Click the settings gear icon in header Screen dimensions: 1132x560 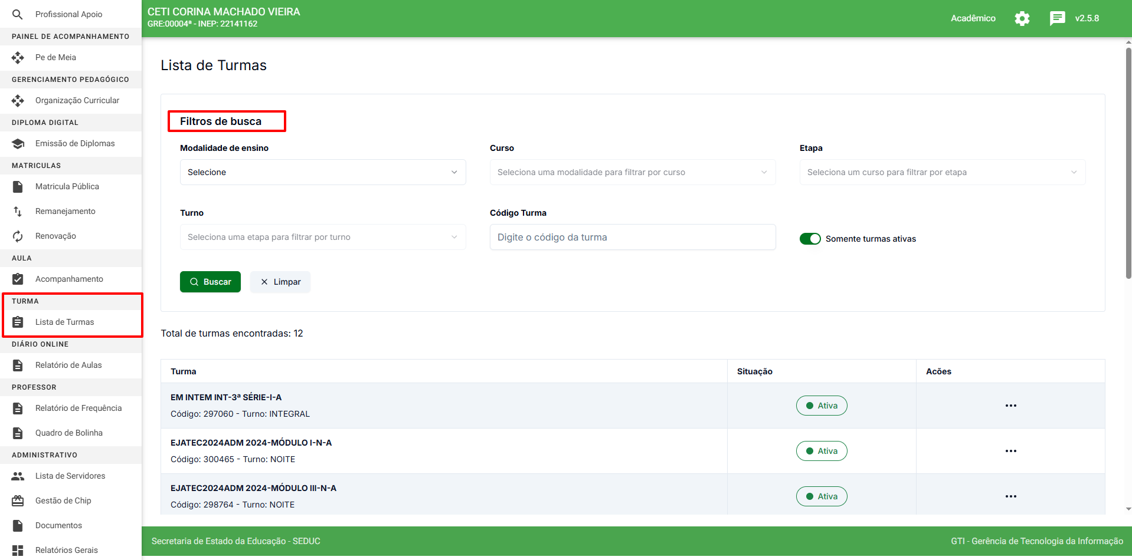coord(1022,18)
